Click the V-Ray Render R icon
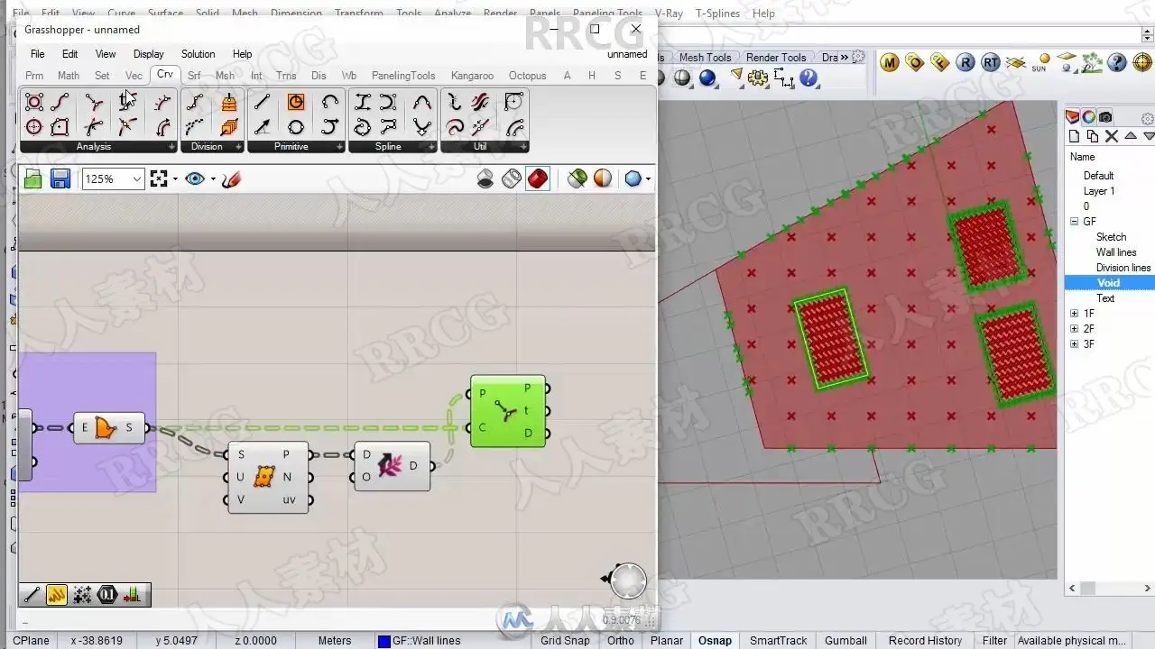 point(966,62)
